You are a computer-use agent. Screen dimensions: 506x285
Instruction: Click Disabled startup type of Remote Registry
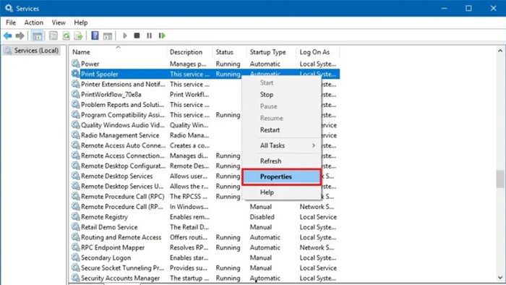click(262, 217)
